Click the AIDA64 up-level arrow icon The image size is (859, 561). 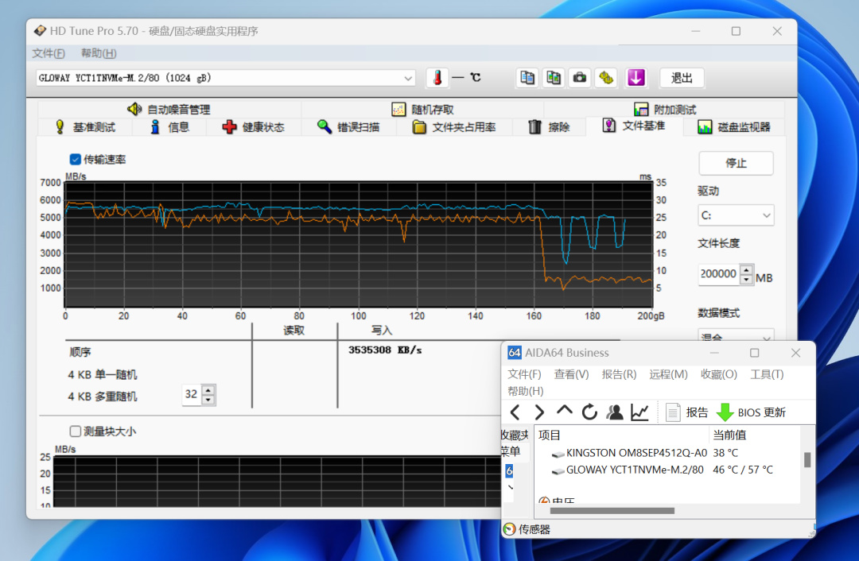pyautogui.click(x=564, y=411)
